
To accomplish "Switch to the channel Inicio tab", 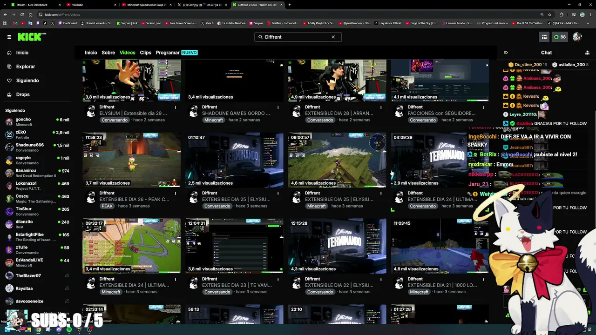I will click(91, 53).
